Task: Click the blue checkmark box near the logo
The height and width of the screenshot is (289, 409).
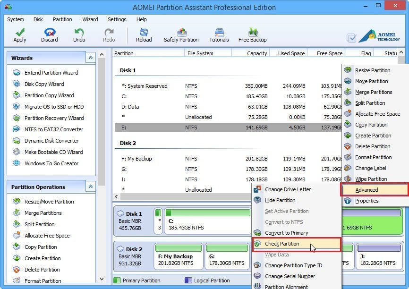Action: click(351, 37)
